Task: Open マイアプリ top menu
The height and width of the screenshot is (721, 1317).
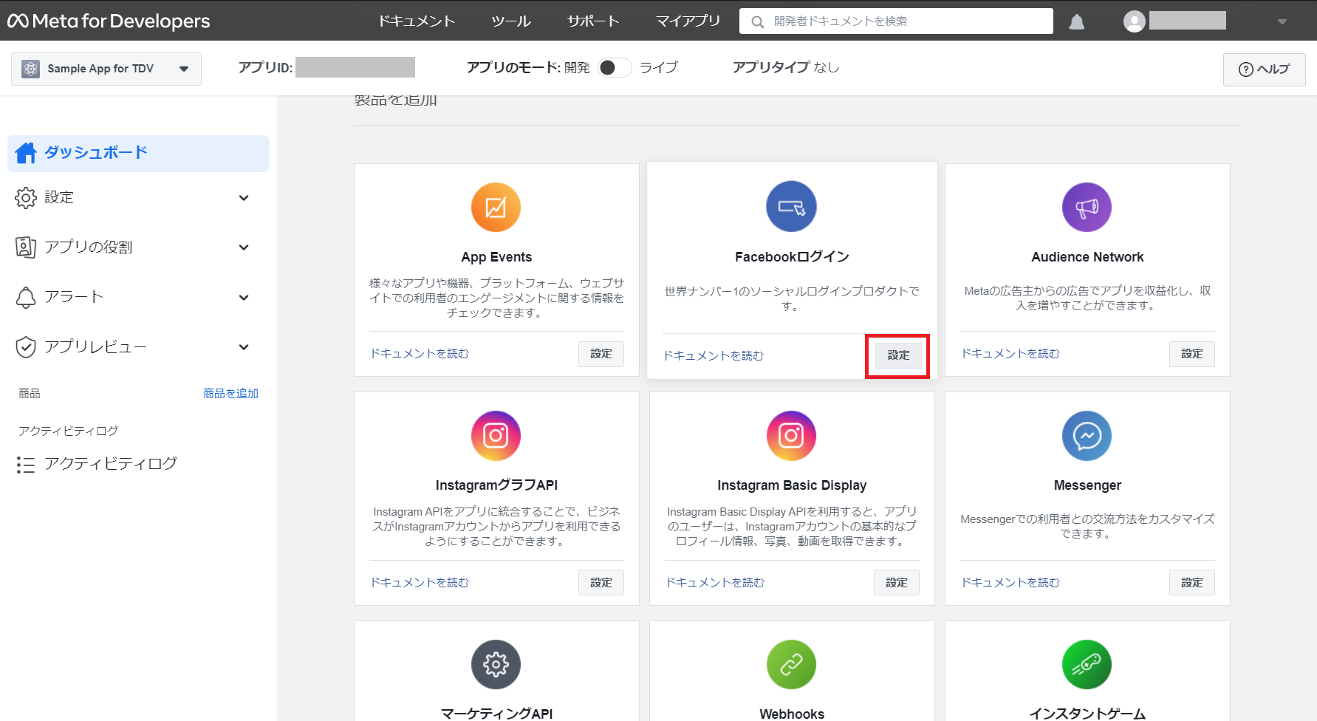Action: 688,21
